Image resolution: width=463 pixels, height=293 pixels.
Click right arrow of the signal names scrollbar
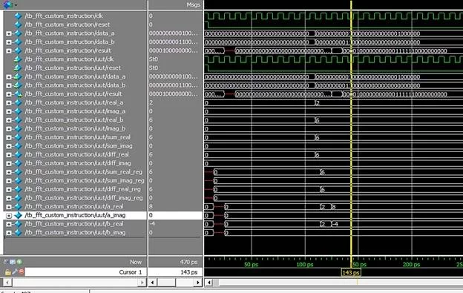point(142,283)
